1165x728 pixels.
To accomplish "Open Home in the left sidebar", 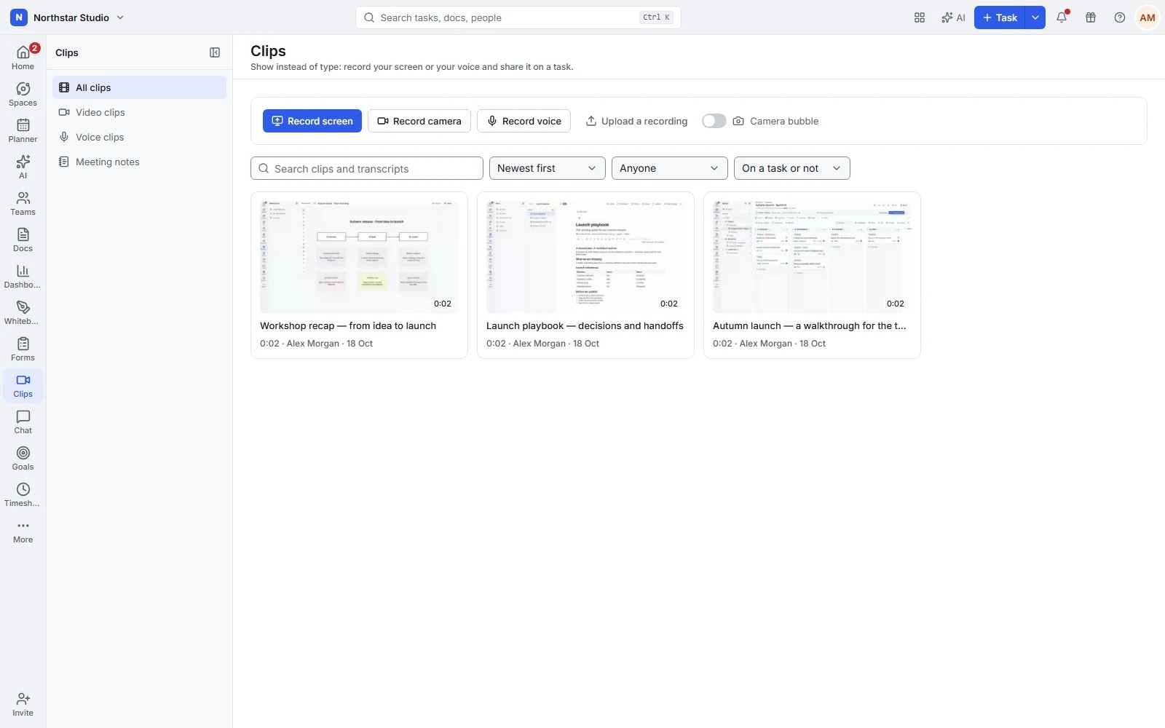I will click(23, 58).
